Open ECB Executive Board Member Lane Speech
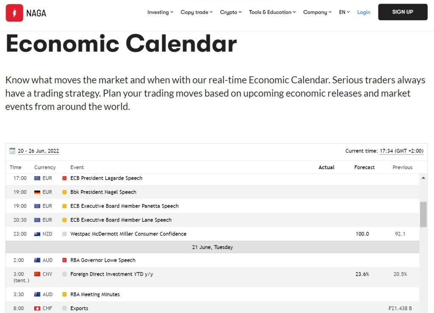The image size is (434, 313). point(121,220)
